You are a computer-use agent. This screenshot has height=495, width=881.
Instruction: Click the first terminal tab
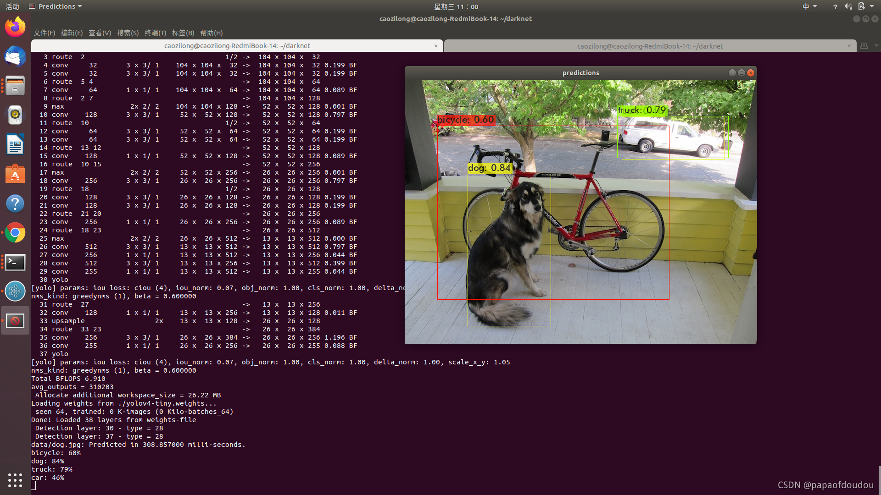pyautogui.click(x=236, y=46)
